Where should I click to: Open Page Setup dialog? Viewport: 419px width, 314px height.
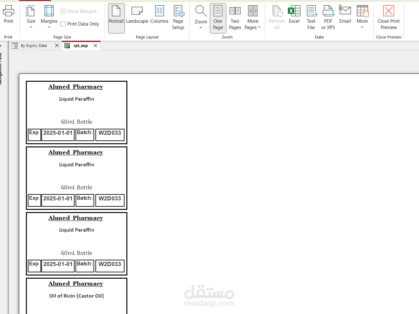pos(178,18)
